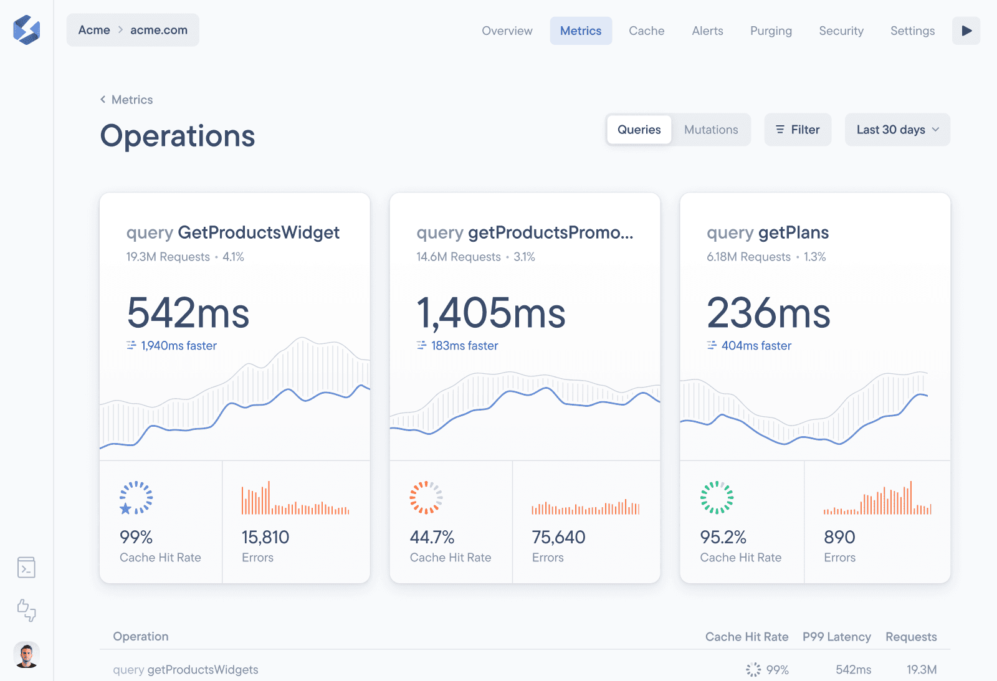Open the Filter options
This screenshot has width=997, height=681.
[798, 130]
